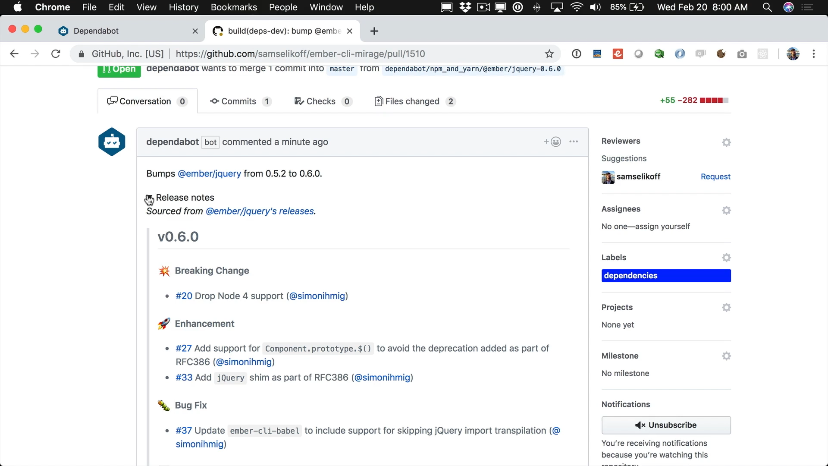Assign yourself via the assign yourself link
Viewport: 828px width, 466px height.
(x=662, y=227)
